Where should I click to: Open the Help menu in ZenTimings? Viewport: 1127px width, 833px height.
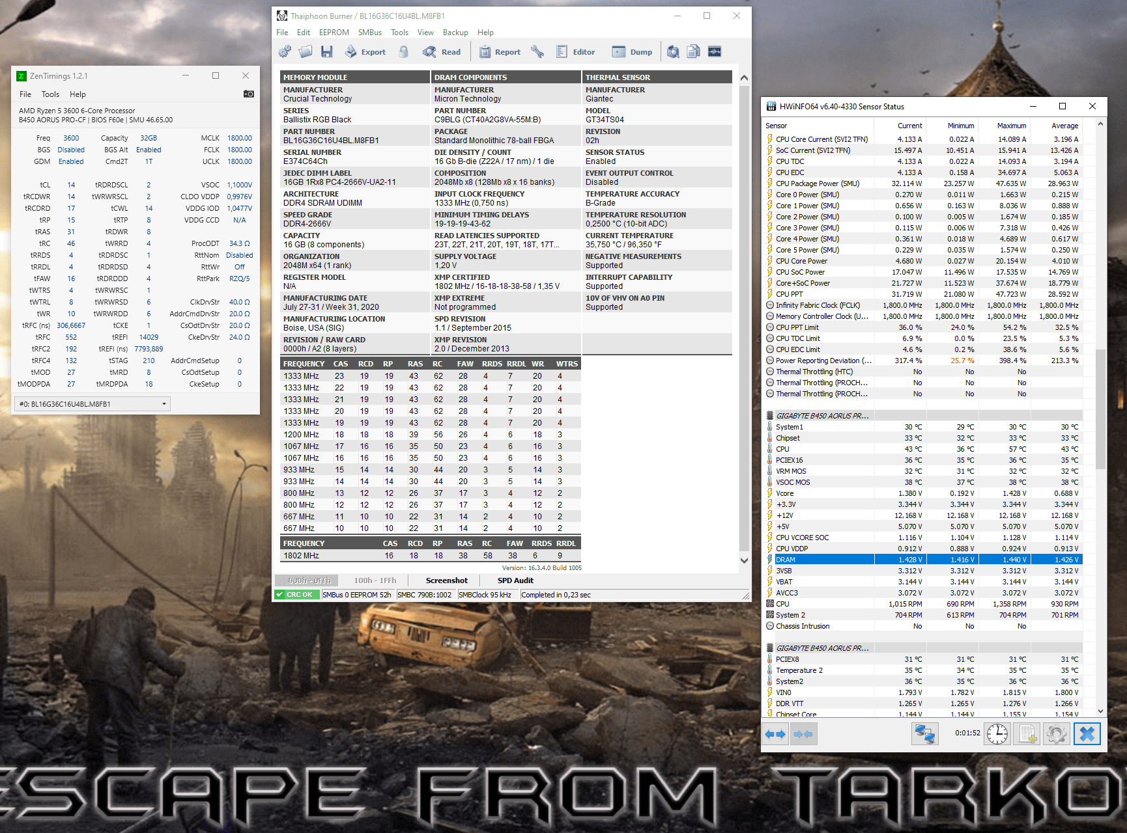click(78, 94)
